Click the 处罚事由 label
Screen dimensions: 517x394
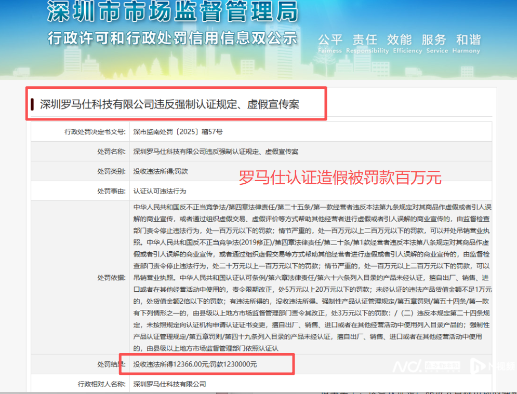point(111,191)
